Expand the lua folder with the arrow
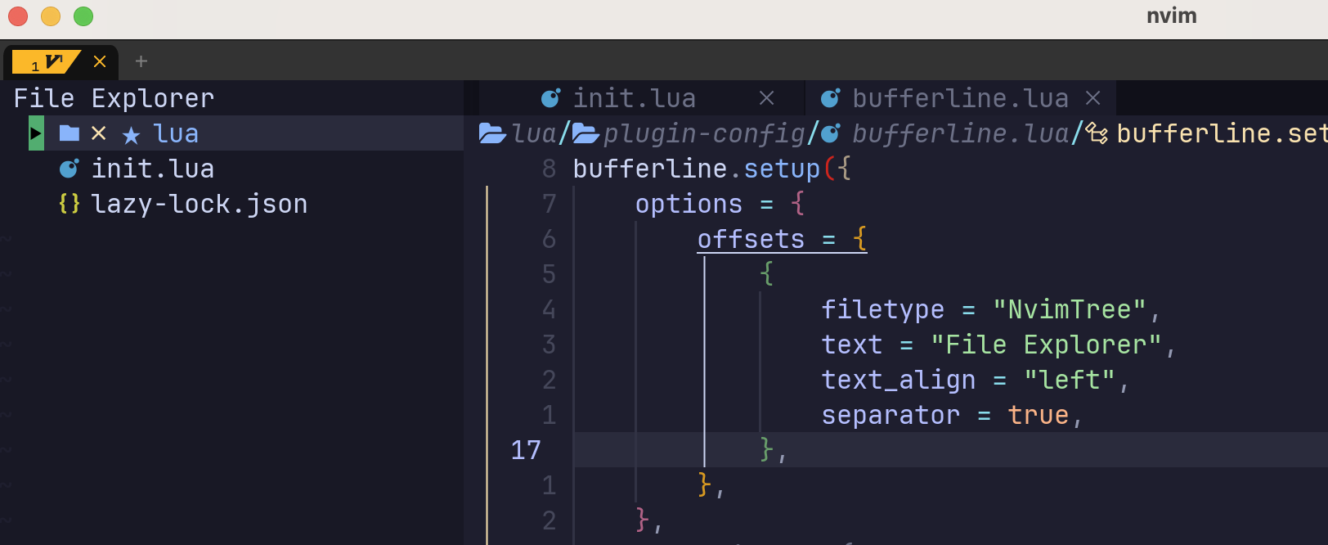Viewport: 1328px width, 545px height. (36, 133)
